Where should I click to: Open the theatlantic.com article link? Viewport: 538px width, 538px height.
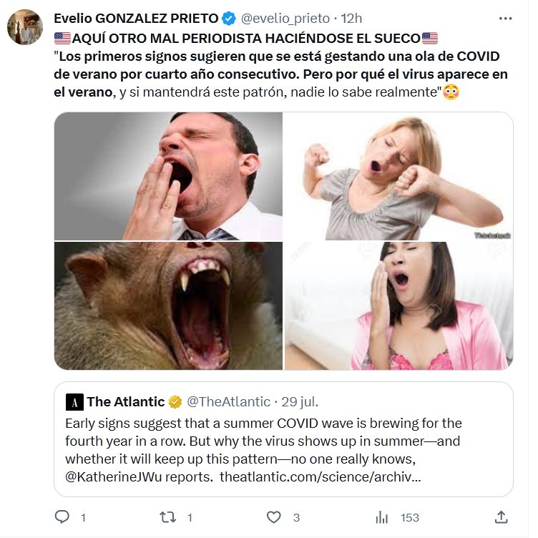point(320,476)
